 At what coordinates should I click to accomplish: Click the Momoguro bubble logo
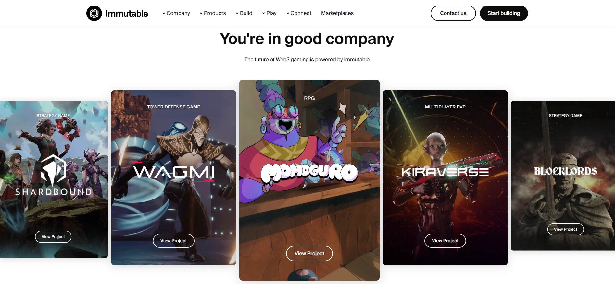click(x=309, y=173)
